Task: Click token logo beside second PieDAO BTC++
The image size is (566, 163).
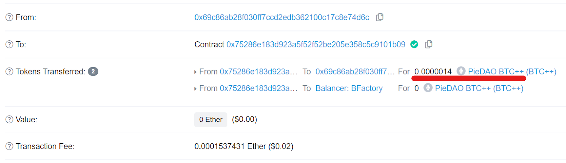Action: point(428,88)
